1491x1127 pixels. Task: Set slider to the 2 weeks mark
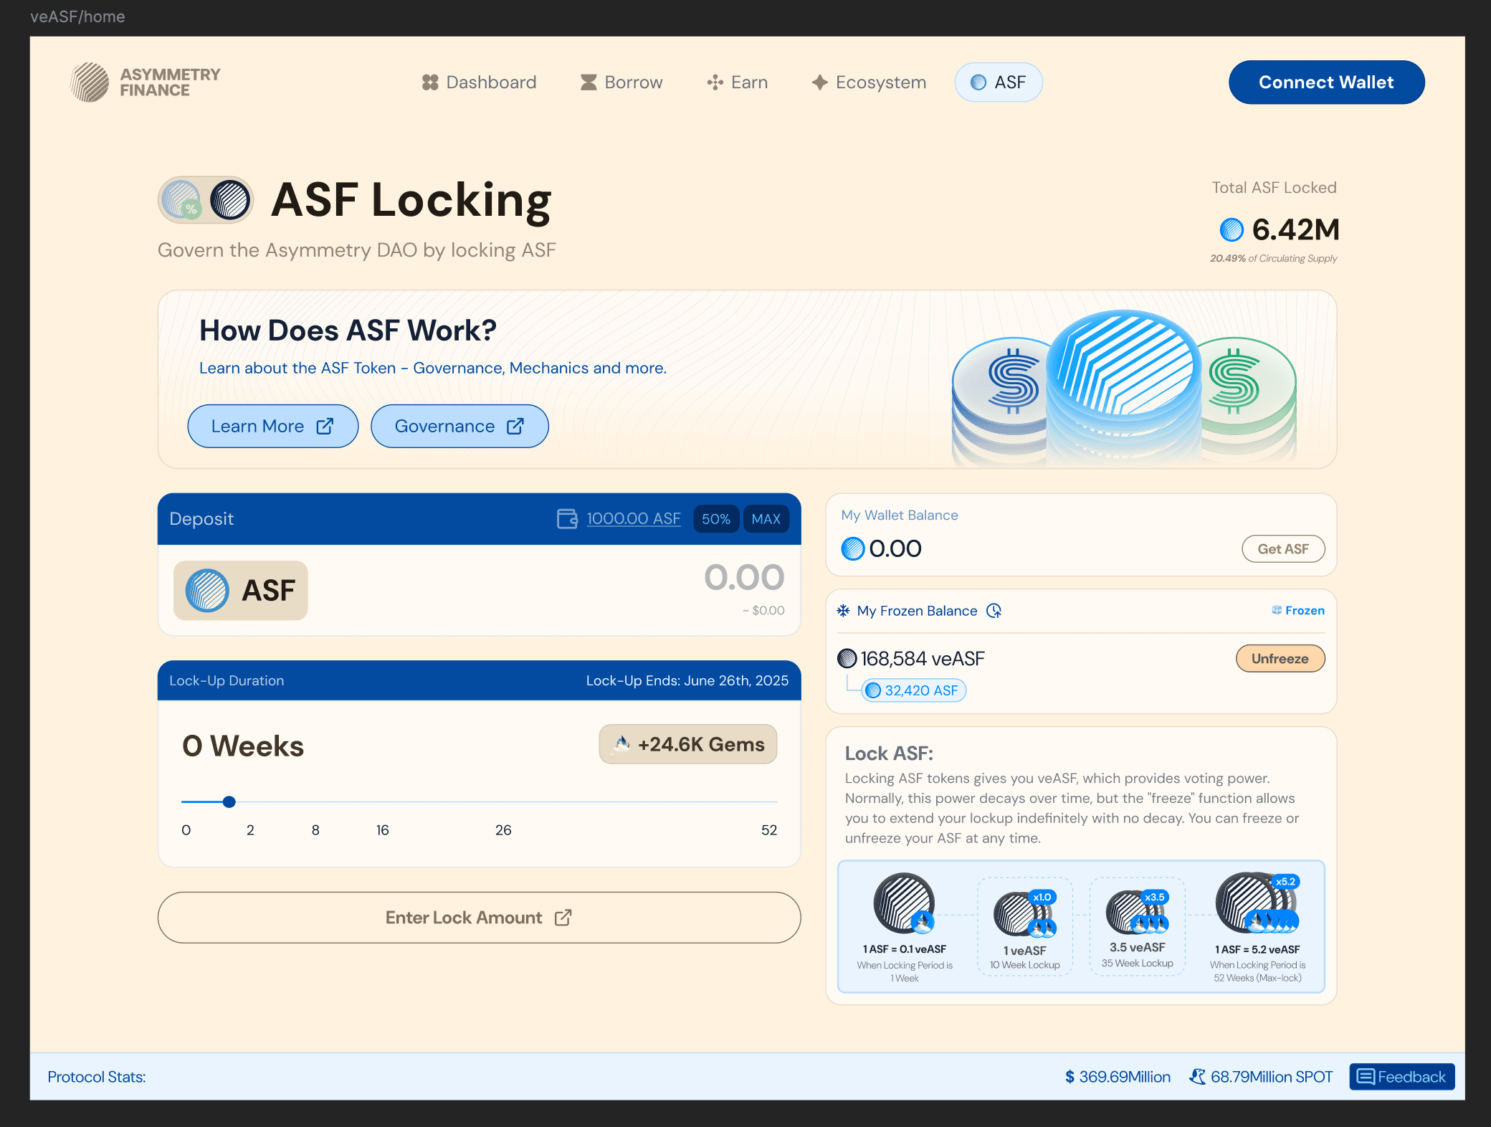pos(250,829)
